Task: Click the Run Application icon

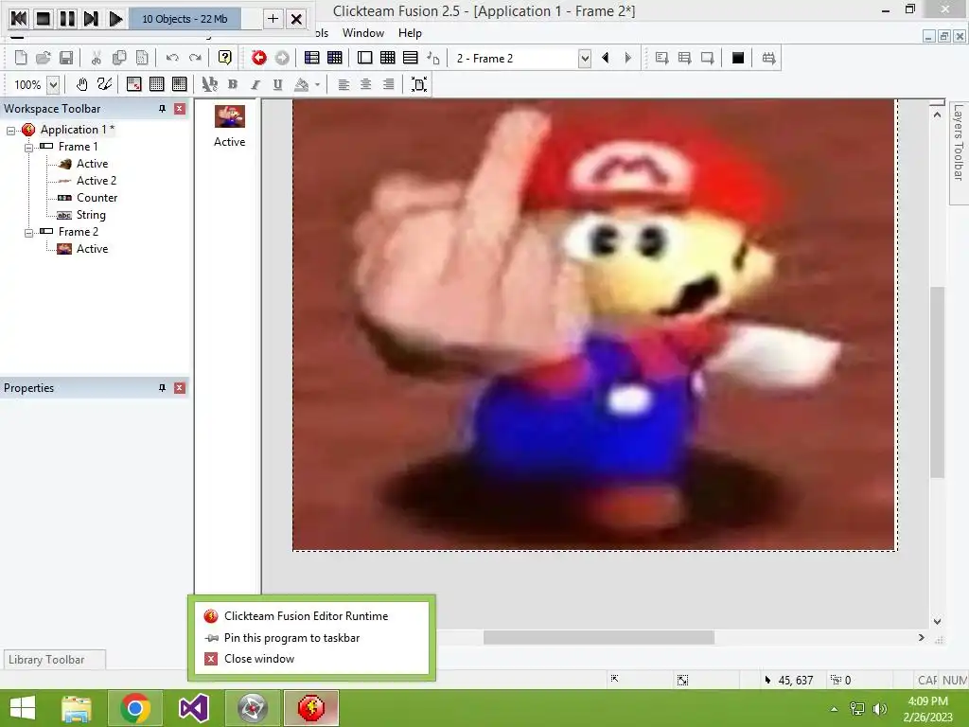Action: pos(684,58)
